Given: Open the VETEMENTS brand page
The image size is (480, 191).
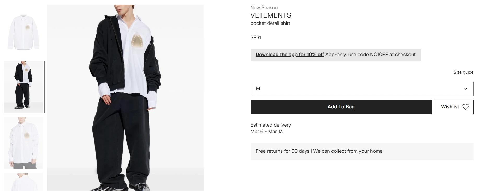Looking at the screenshot, I should tap(271, 15).
